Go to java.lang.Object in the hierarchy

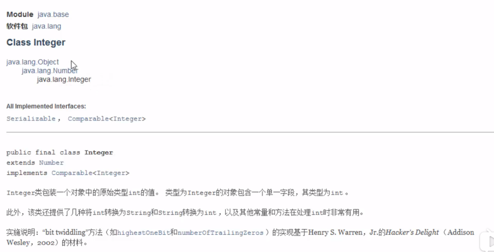tap(32, 62)
